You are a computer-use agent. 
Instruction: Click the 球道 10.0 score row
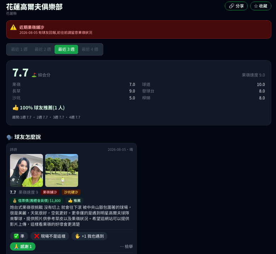coord(203,85)
